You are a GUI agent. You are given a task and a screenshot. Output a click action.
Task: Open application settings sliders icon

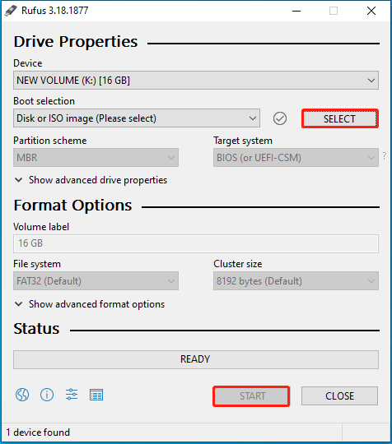click(72, 395)
